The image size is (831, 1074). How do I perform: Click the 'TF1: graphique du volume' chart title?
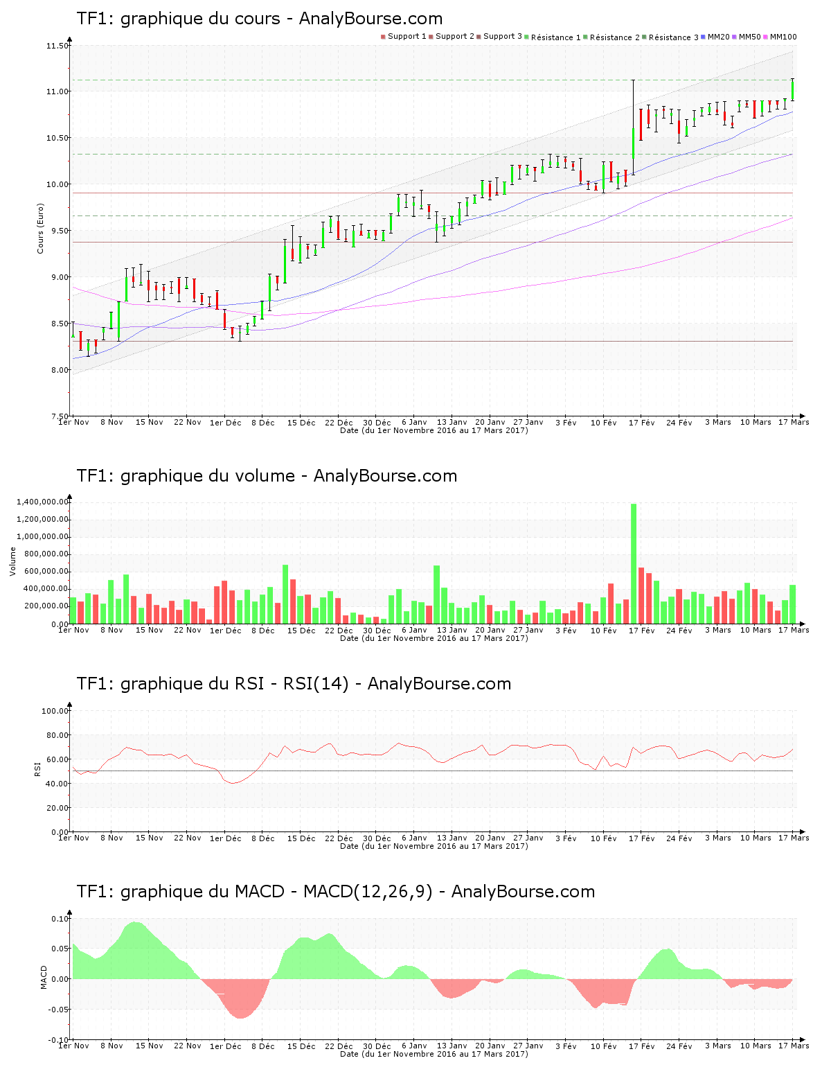[267, 476]
